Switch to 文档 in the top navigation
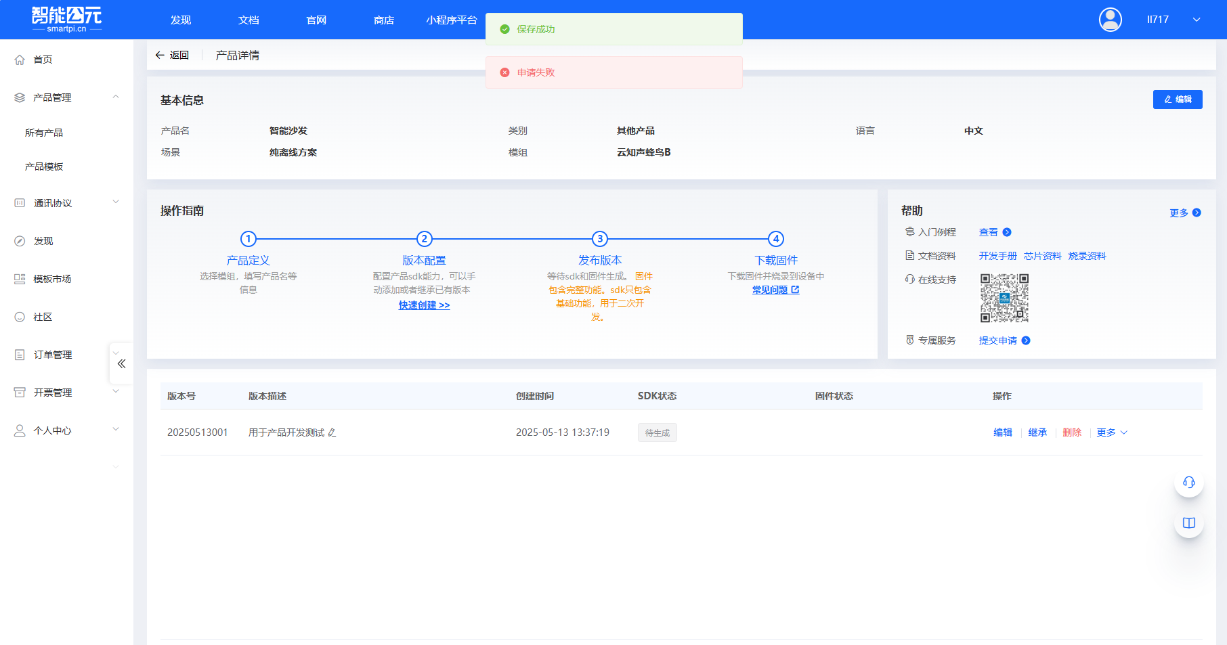The height and width of the screenshot is (645, 1227). point(248,20)
